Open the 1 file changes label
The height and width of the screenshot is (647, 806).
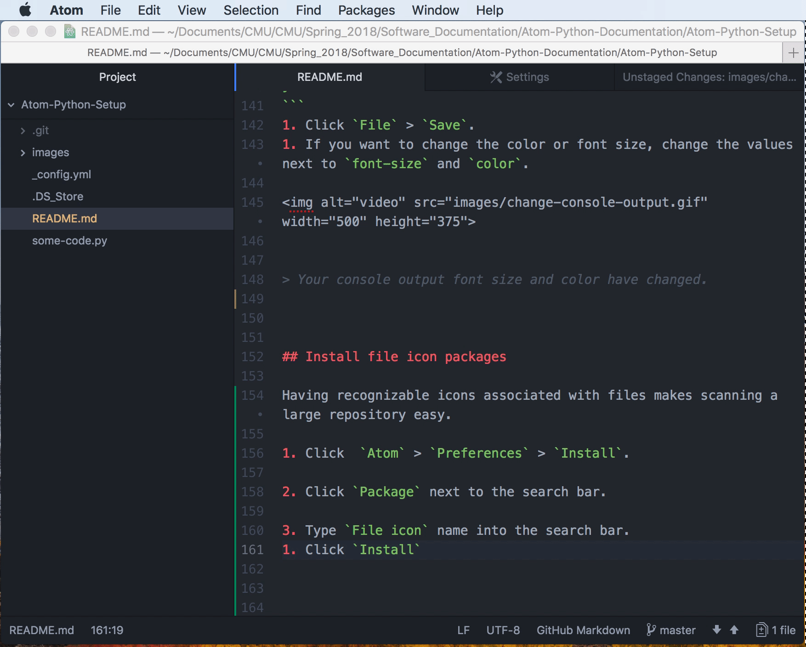tap(783, 630)
